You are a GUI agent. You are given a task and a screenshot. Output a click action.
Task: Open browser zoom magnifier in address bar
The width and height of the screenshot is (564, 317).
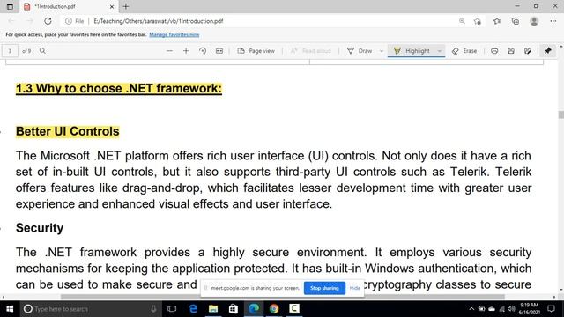pos(462,21)
